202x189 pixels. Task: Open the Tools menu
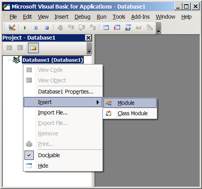tap(119, 17)
